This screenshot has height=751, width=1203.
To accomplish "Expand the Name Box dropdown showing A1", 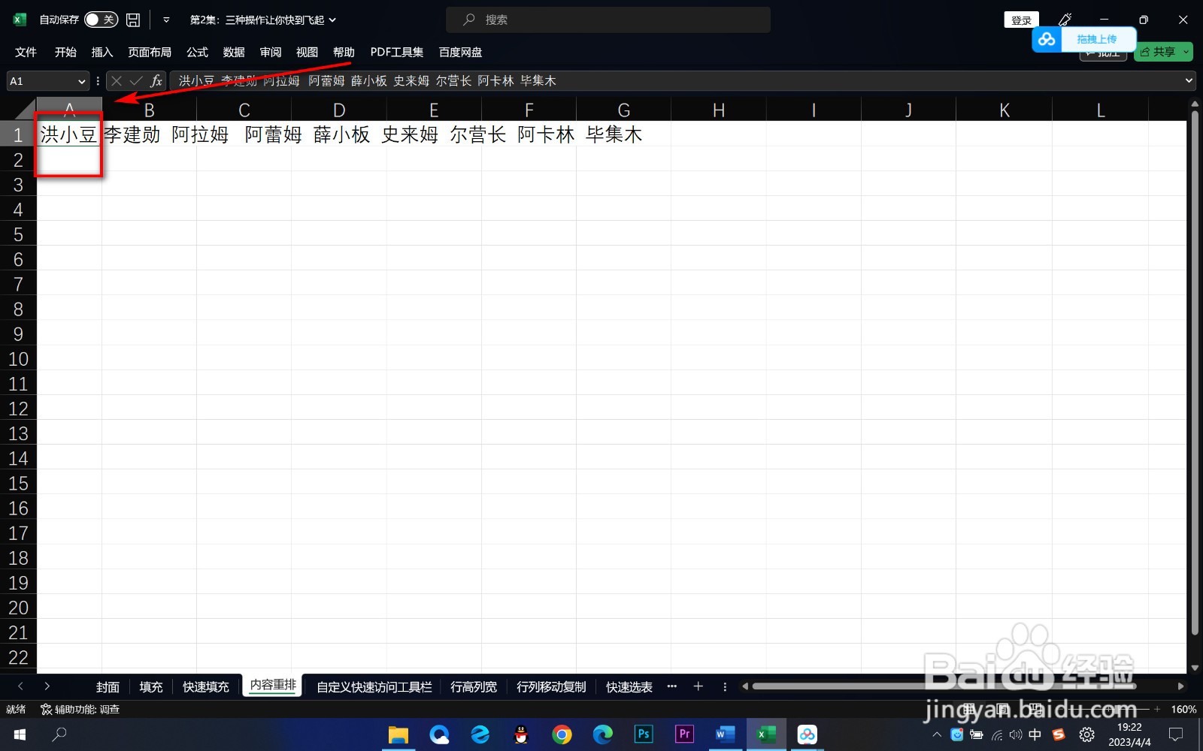I will click(82, 81).
